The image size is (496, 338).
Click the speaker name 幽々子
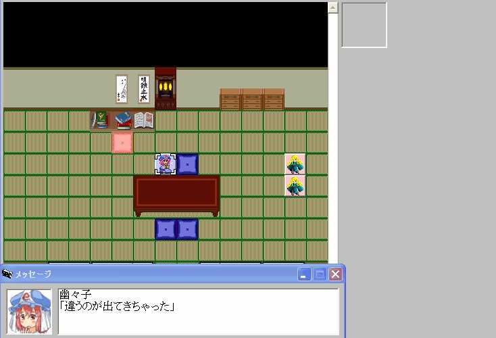[75, 294]
